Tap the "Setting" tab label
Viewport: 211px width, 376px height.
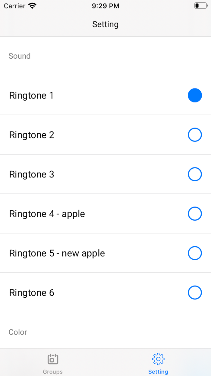coord(158,372)
